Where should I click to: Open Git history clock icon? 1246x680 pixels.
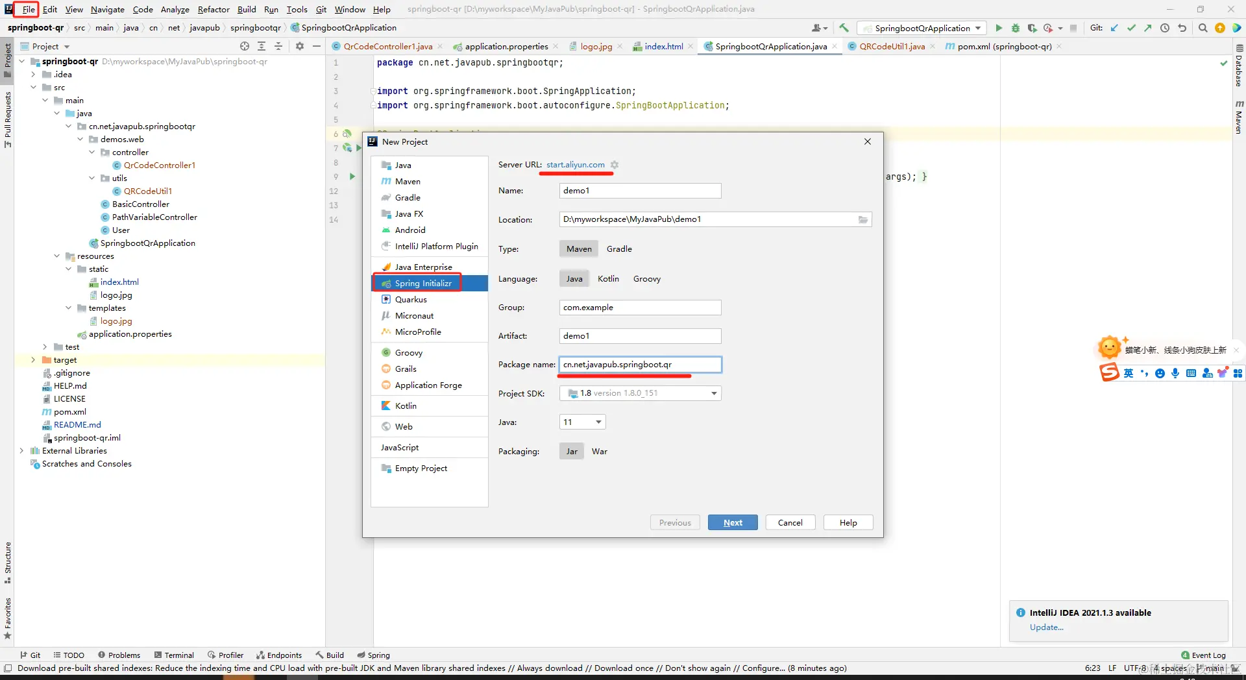tap(1165, 28)
